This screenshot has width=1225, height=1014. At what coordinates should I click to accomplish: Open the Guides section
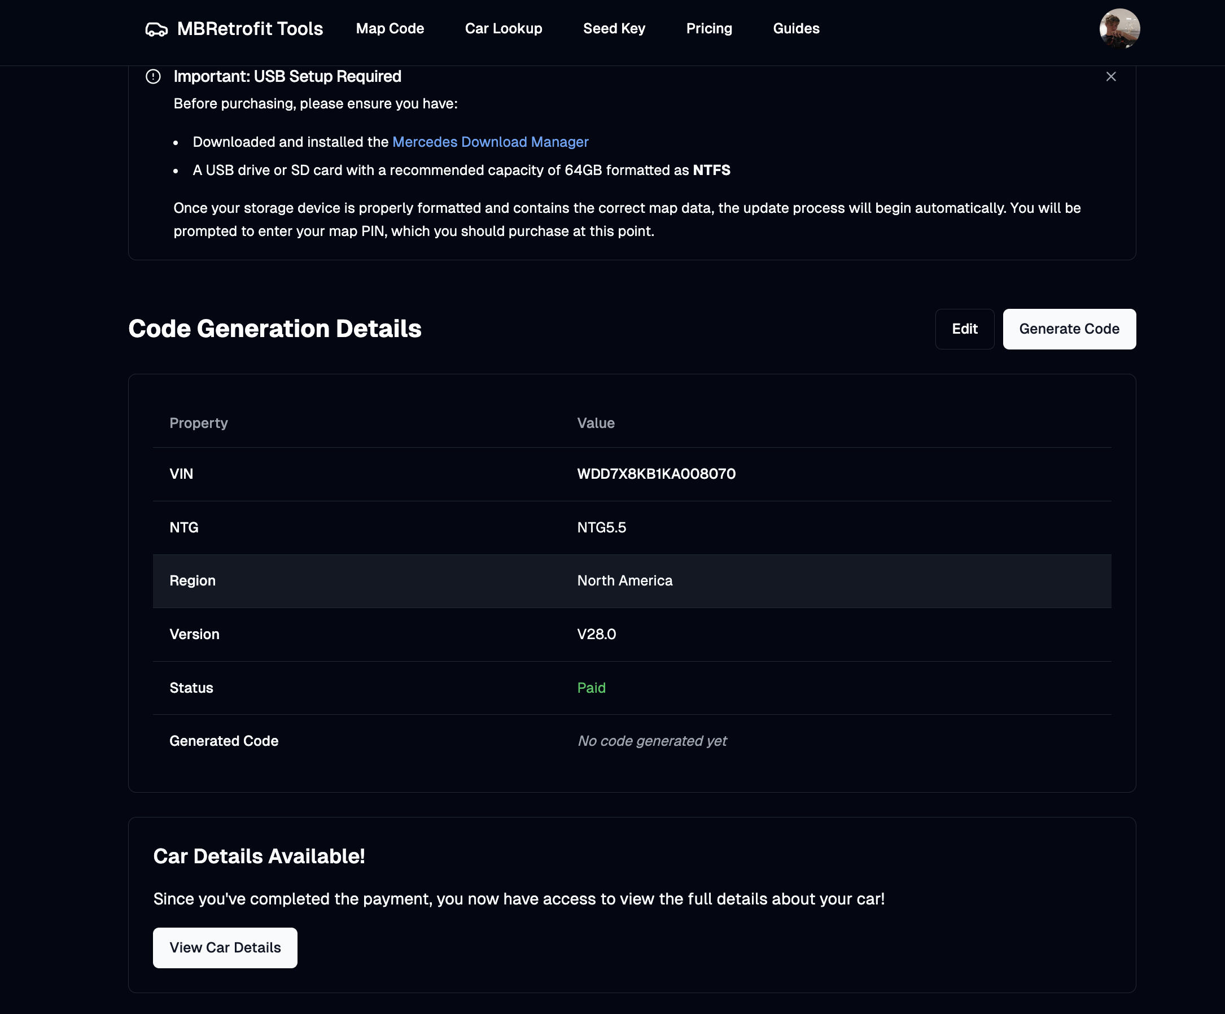point(795,29)
